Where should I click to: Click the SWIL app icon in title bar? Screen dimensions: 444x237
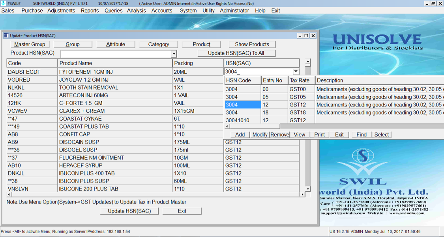coord(4,3)
